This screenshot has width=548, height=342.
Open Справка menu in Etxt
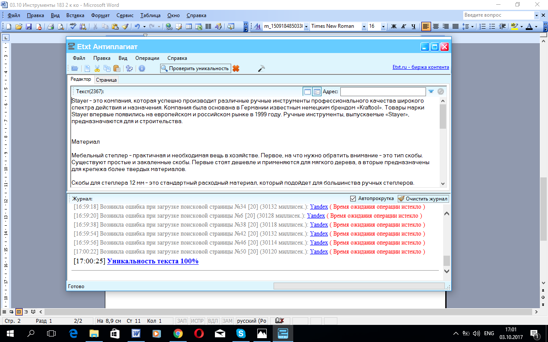pos(177,58)
